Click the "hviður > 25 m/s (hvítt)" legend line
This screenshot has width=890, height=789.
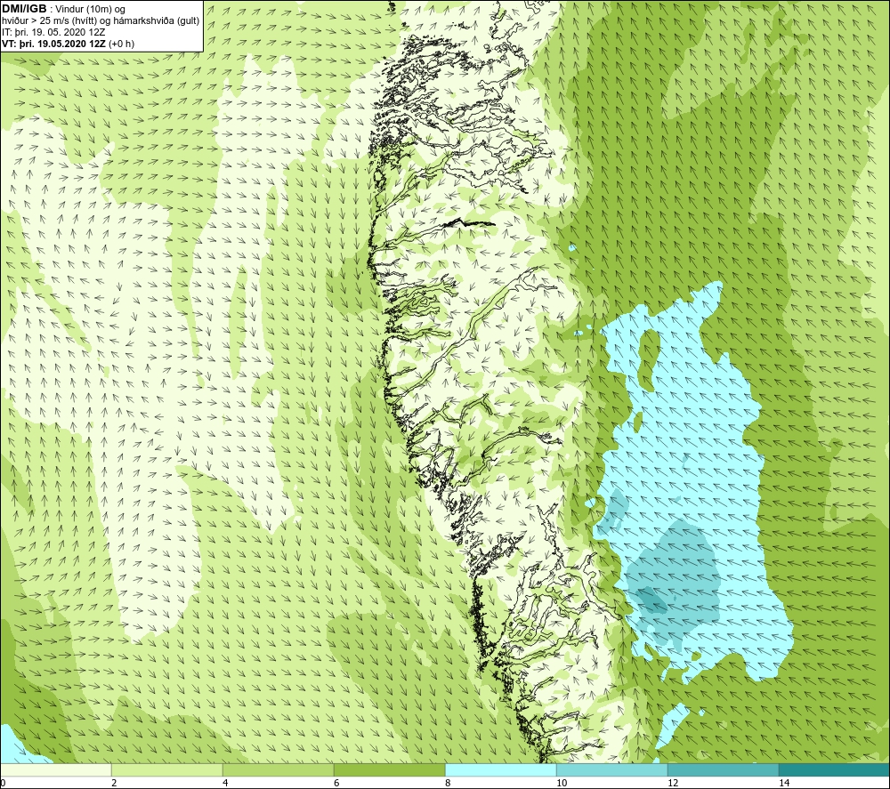tap(101, 20)
